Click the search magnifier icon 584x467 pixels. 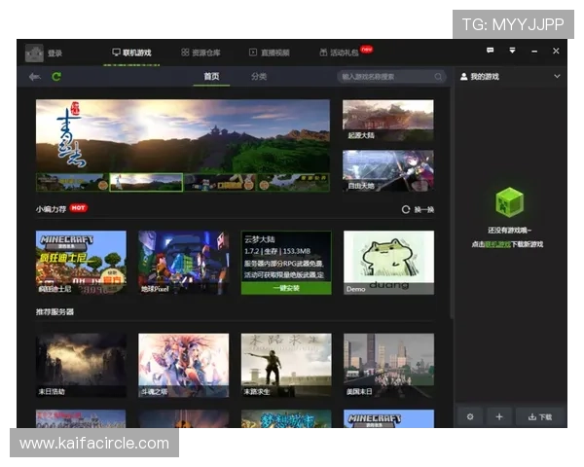pos(438,76)
